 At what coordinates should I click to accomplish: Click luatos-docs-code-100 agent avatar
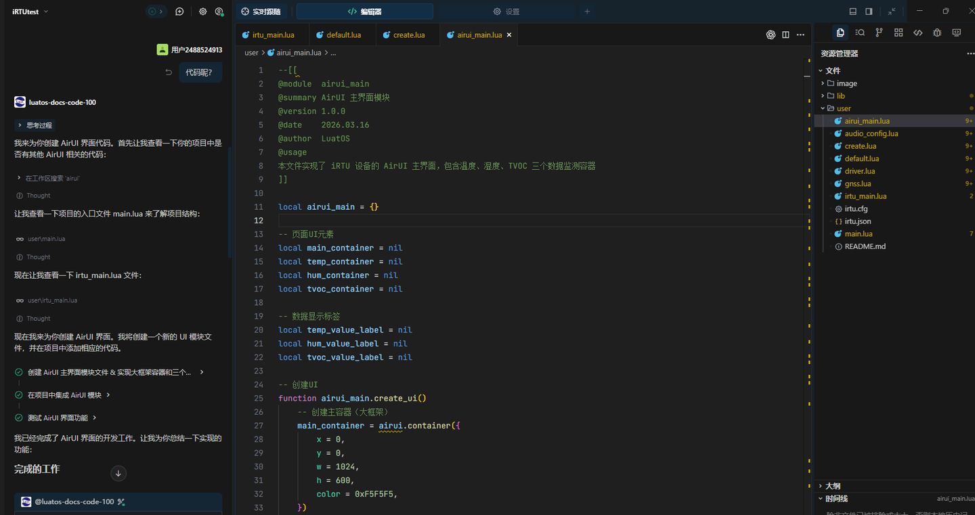click(20, 102)
